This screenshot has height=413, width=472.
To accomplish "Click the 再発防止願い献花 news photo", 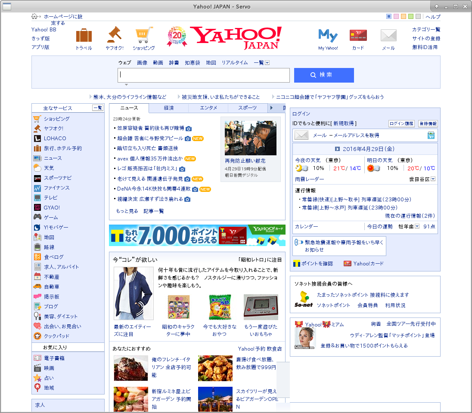I will pyautogui.click(x=251, y=138).
